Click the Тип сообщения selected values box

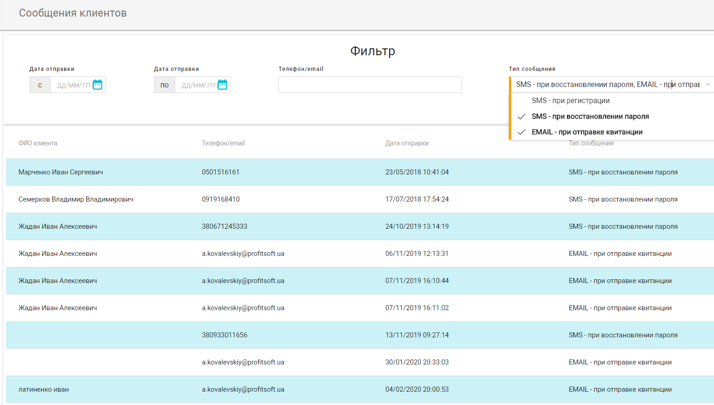click(x=608, y=85)
